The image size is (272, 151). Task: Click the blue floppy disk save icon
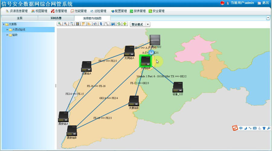[x=113, y=24]
